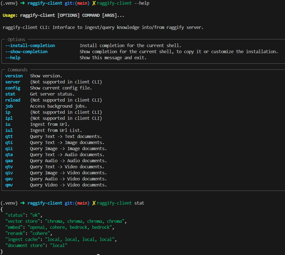Click the --help option in Options box
Image resolution: width=285 pixels, height=255 pixels.
(13, 58)
